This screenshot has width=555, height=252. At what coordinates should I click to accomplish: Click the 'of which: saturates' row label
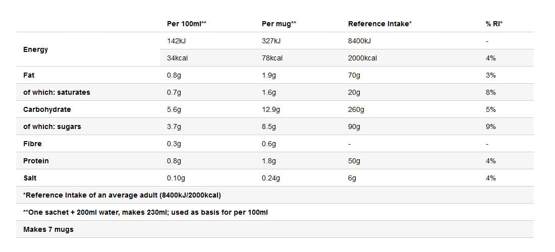(x=57, y=92)
